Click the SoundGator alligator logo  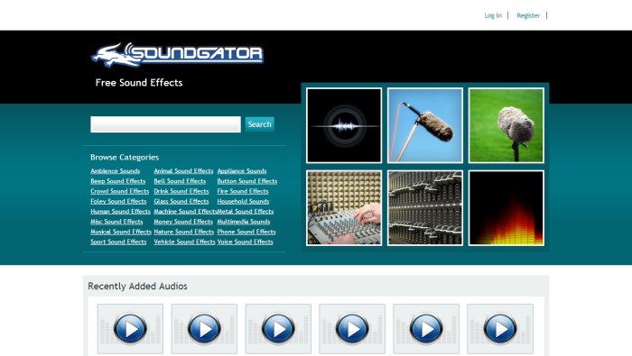coord(177,54)
